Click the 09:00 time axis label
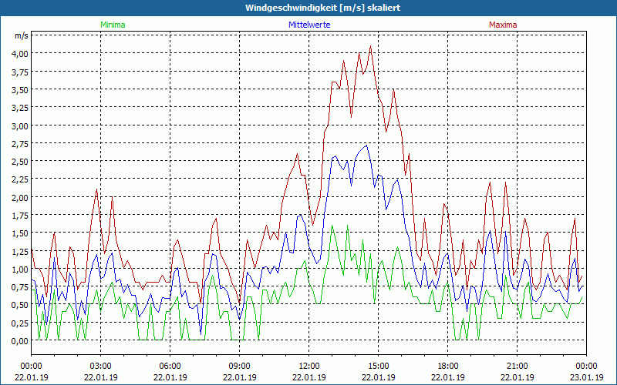The height and width of the screenshot is (385, 617). pos(240,367)
